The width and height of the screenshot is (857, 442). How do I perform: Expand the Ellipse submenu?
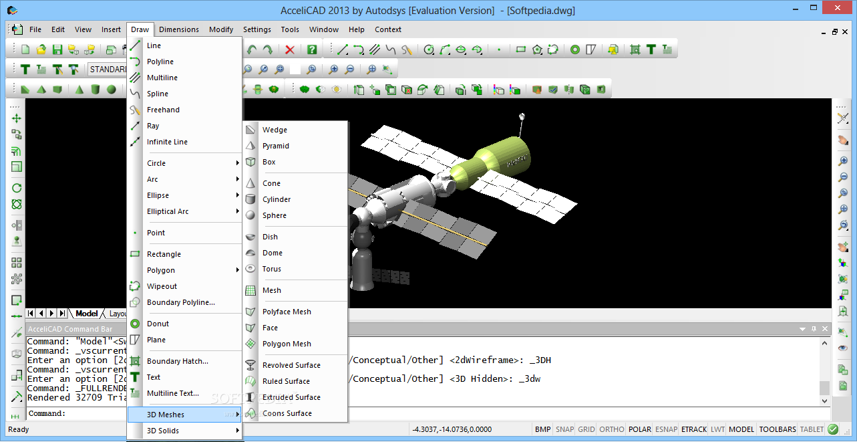coord(184,195)
